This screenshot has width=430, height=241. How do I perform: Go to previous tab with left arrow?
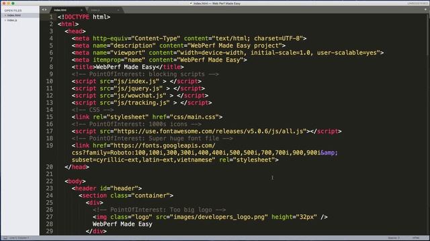click(43, 9)
